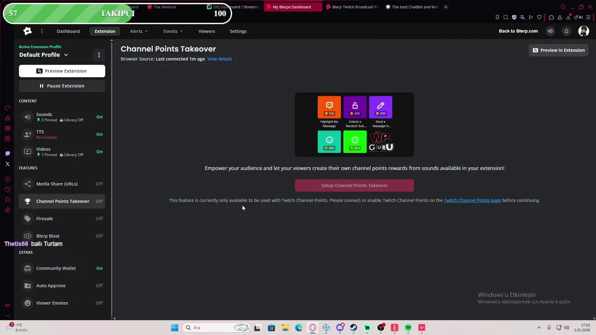The height and width of the screenshot is (335, 596).
Task: Click the Videos play icon
Action: [x=27, y=152]
